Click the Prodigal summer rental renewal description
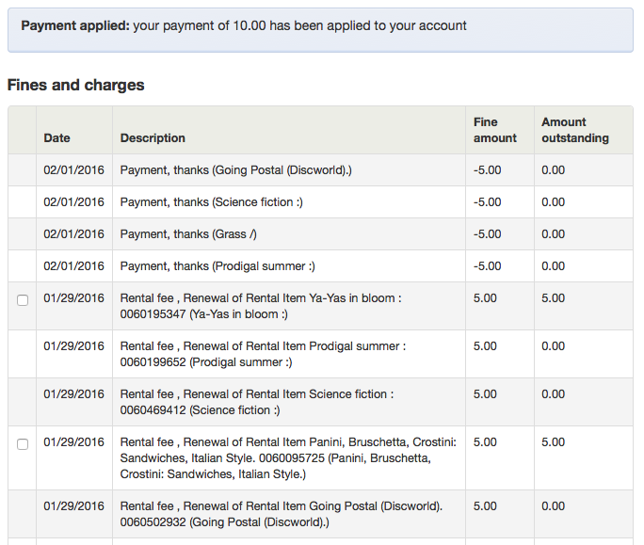Screen dimensions: 644x545 point(263,354)
